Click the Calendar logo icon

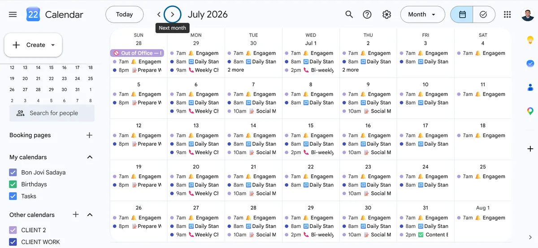point(33,14)
